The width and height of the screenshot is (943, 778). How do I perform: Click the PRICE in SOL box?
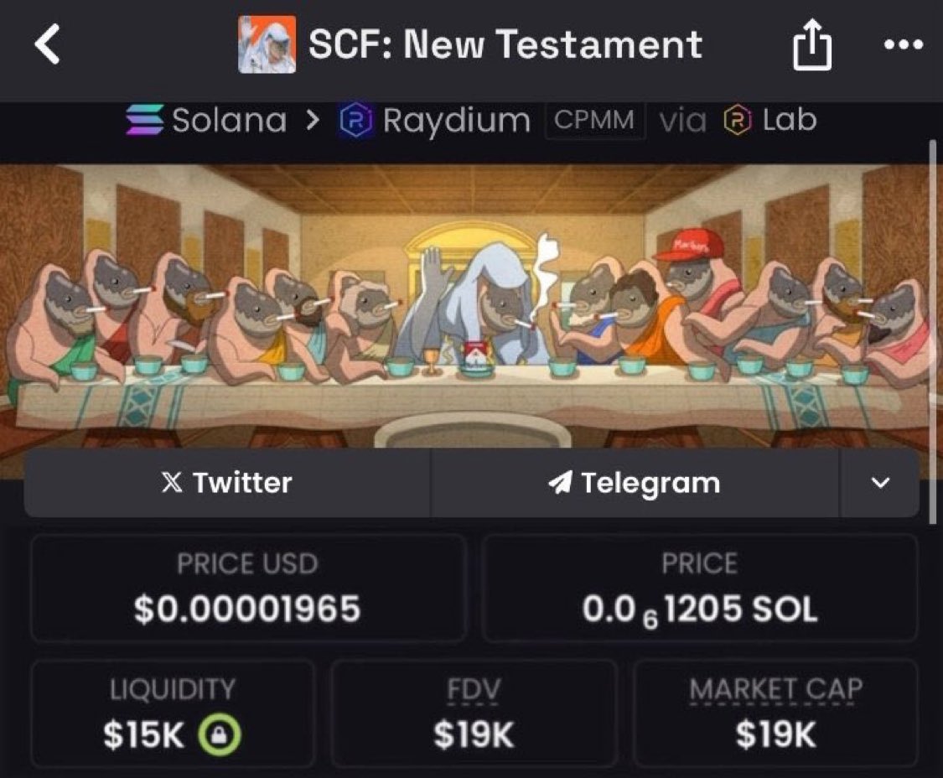click(699, 588)
